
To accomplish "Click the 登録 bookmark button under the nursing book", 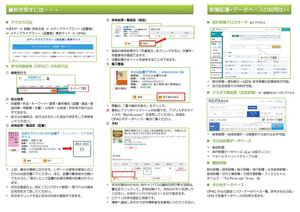I will (x=33, y=161).
